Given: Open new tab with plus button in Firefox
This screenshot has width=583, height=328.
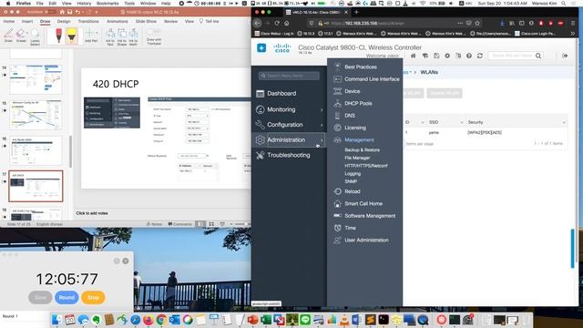Looking at the screenshot, I should [356, 12].
